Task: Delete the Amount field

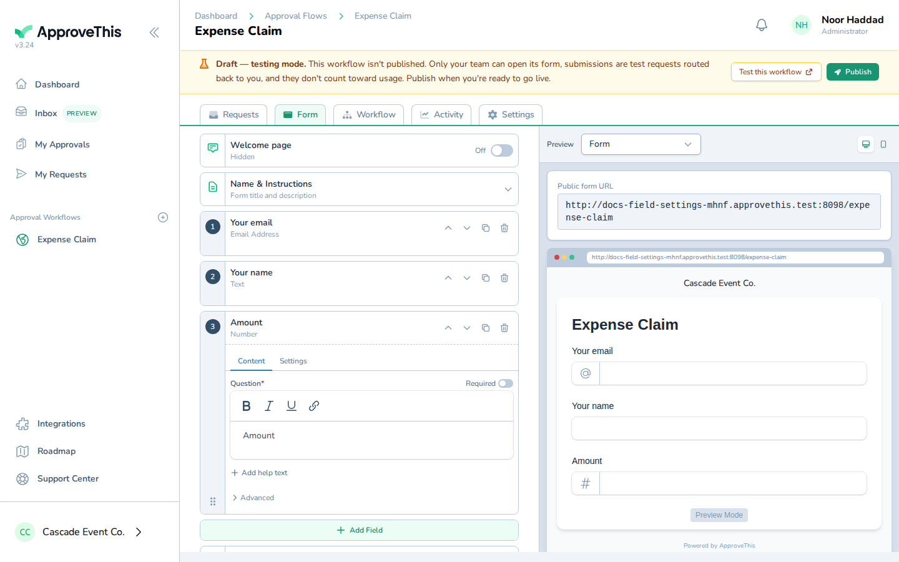Action: (504, 328)
